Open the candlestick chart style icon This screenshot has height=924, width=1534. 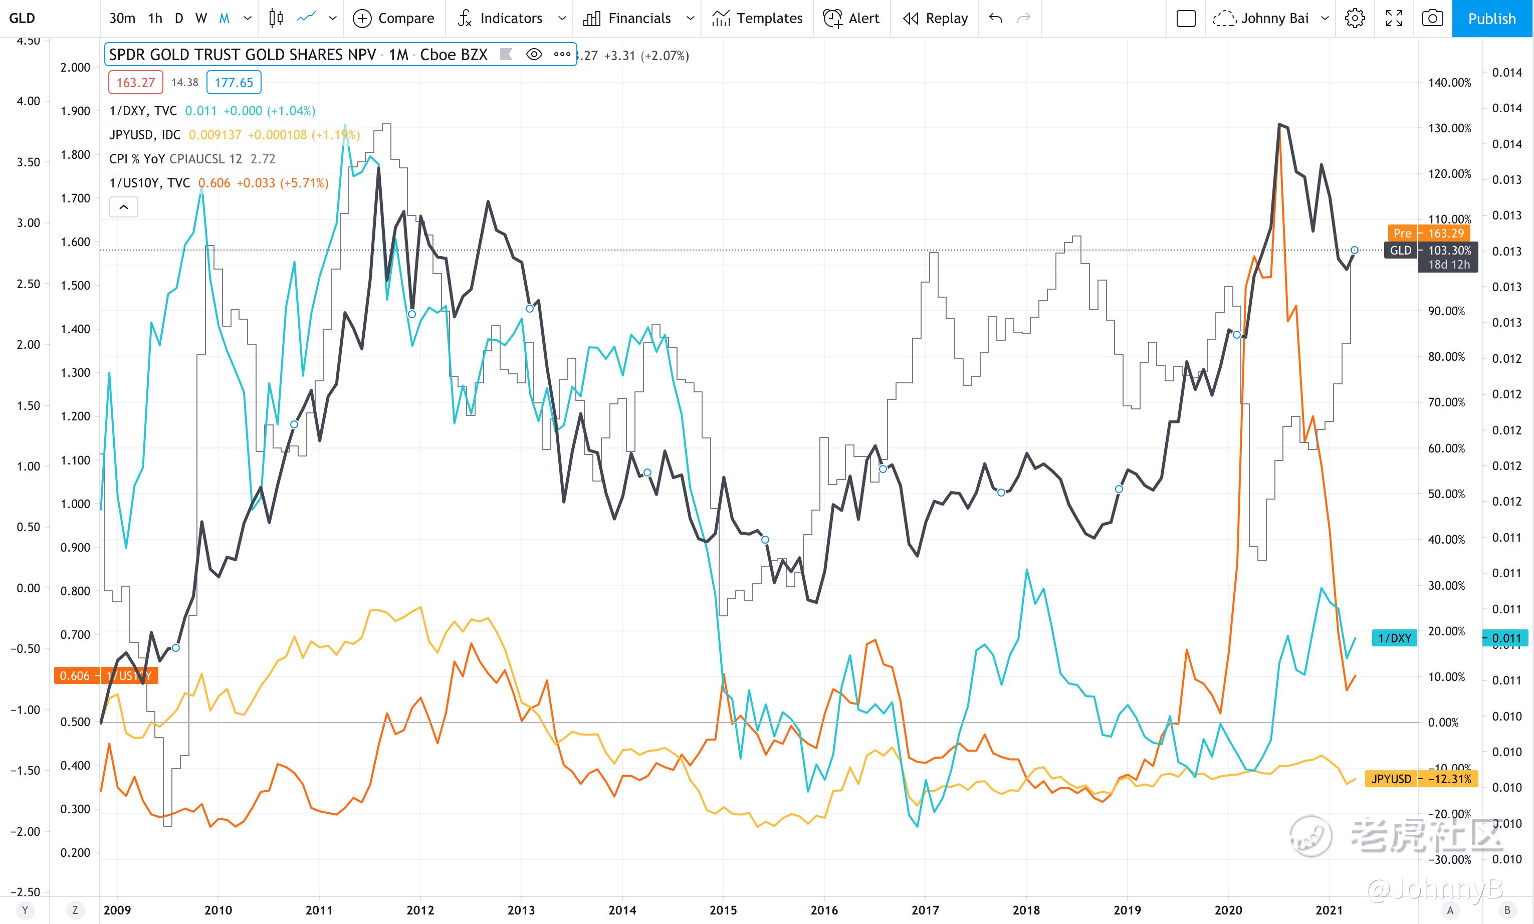pyautogui.click(x=276, y=18)
